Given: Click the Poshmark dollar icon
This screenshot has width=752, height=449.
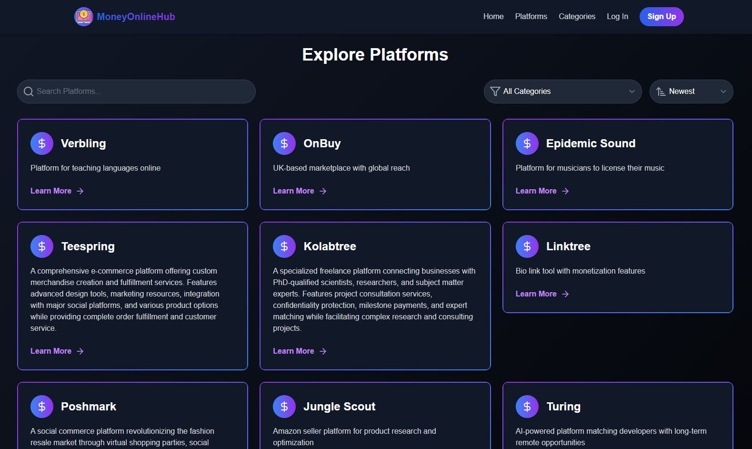Looking at the screenshot, I should click(x=42, y=407).
